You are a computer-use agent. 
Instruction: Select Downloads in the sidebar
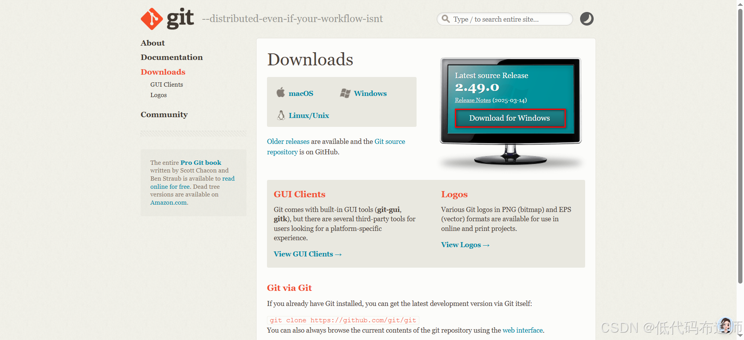click(163, 72)
